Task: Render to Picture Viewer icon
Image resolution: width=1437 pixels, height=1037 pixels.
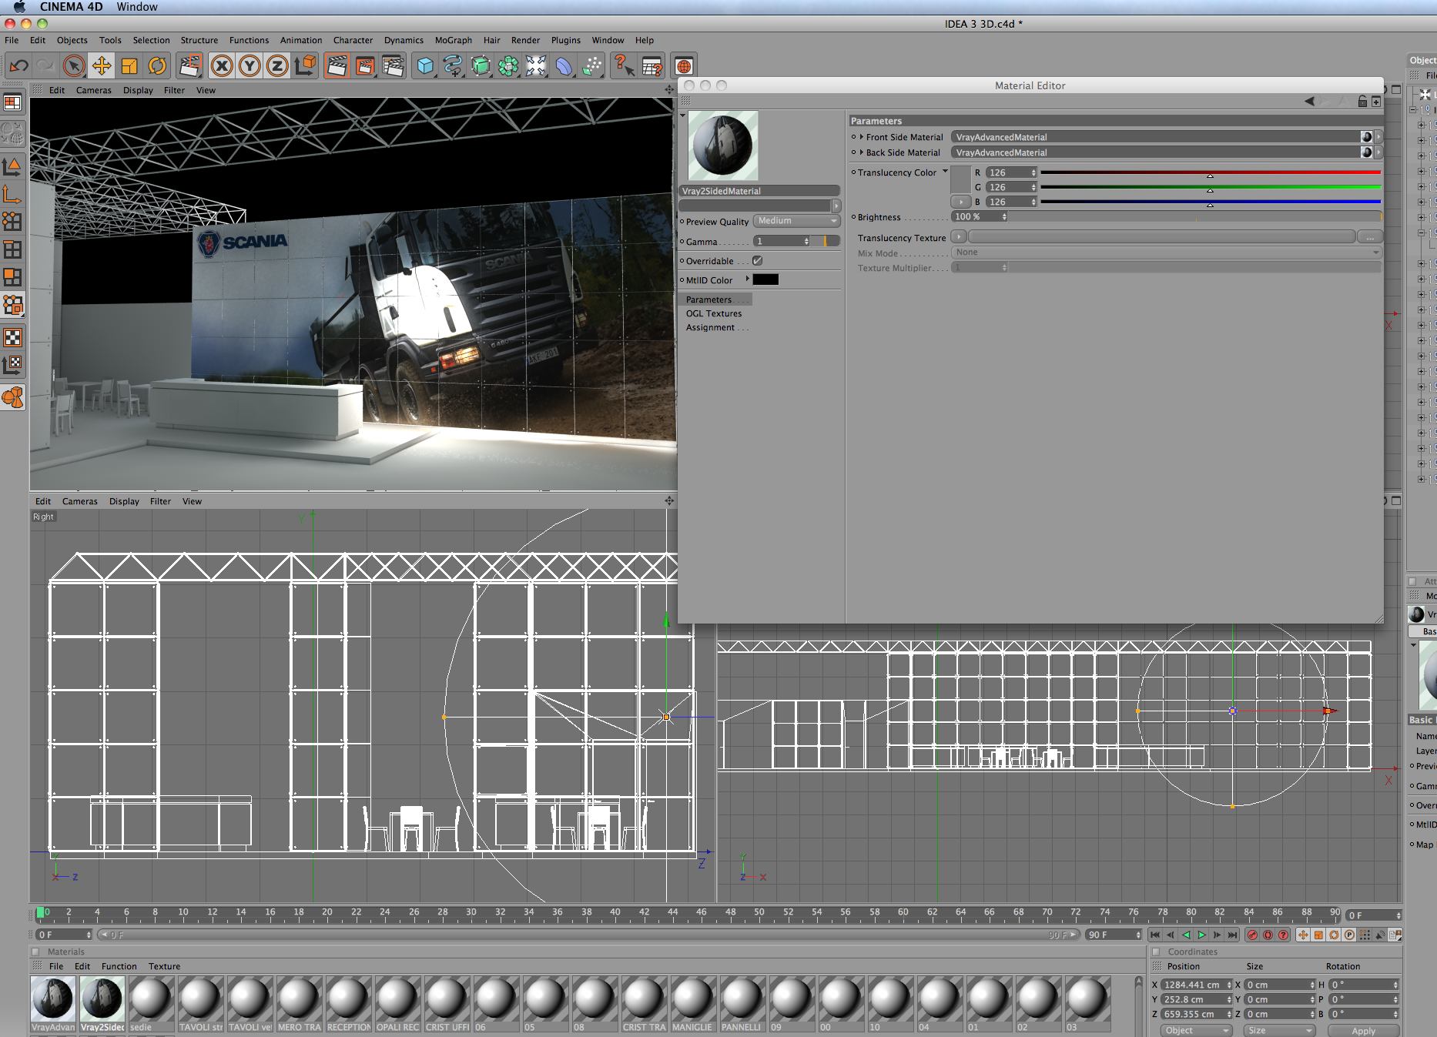Action: point(365,66)
